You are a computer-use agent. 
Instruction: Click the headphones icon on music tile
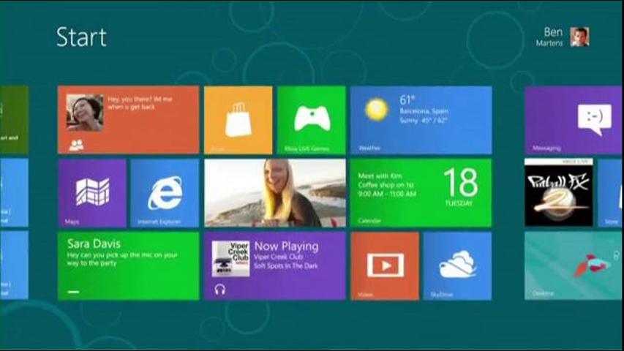(x=219, y=290)
